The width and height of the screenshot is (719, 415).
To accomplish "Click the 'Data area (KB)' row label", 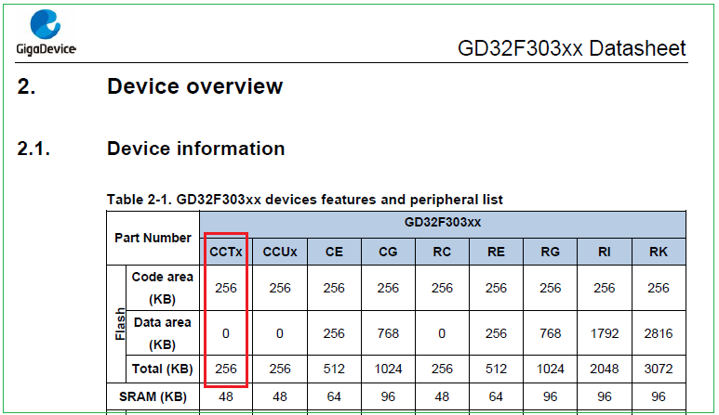I will pyautogui.click(x=163, y=333).
